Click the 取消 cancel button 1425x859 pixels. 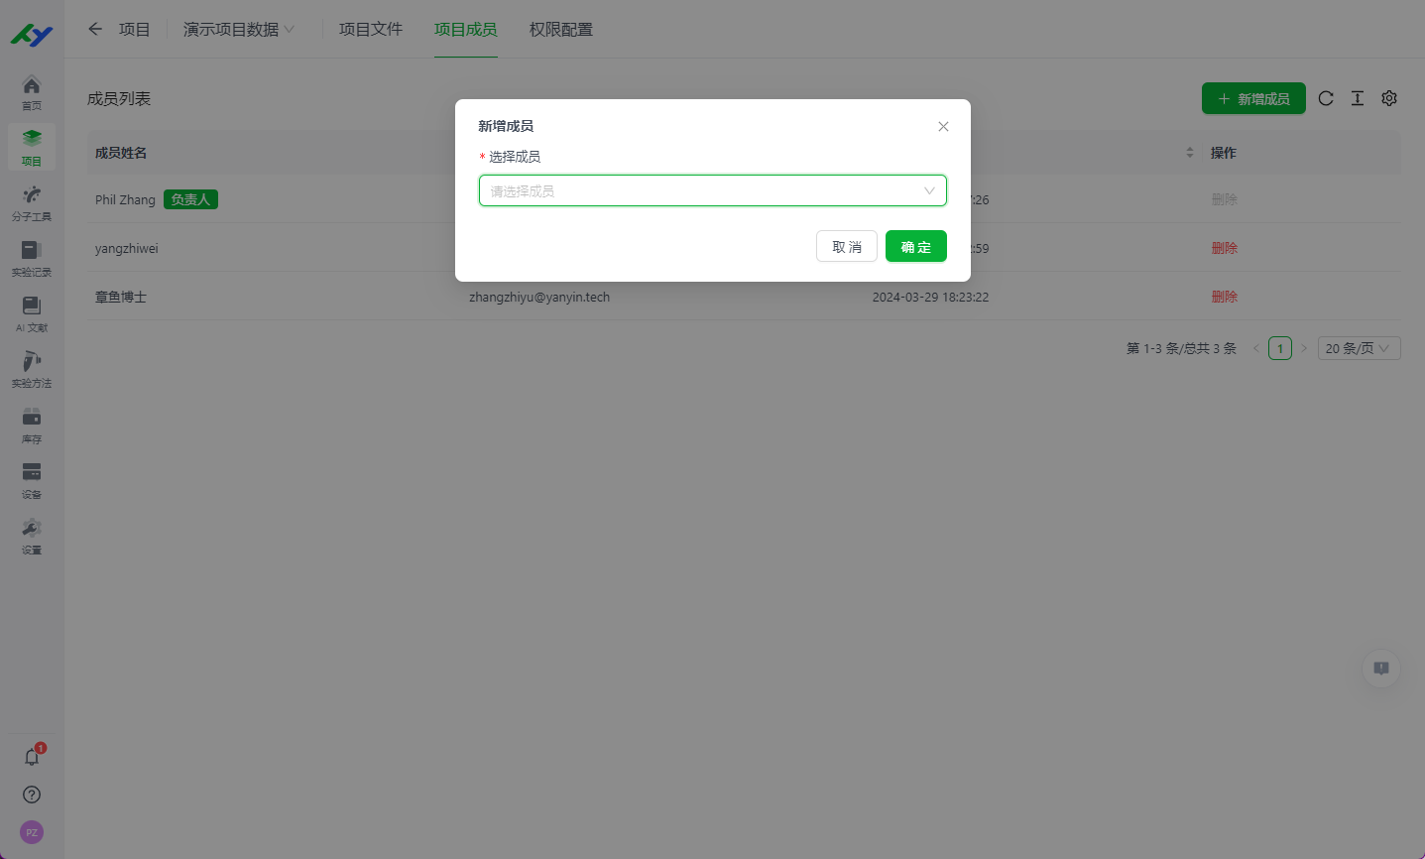tap(846, 247)
